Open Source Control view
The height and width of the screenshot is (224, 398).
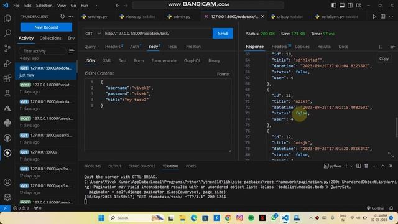[7, 49]
